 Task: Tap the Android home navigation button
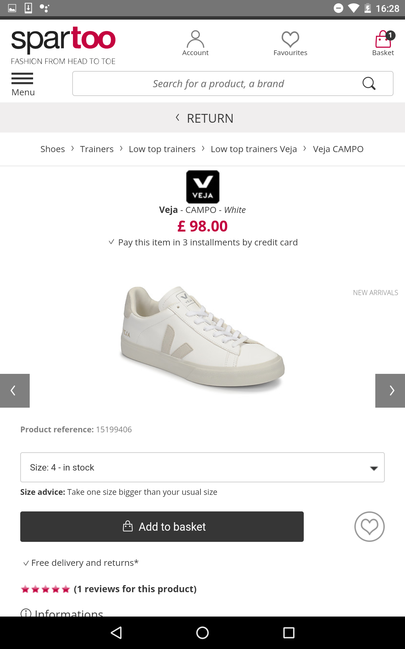[202, 633]
